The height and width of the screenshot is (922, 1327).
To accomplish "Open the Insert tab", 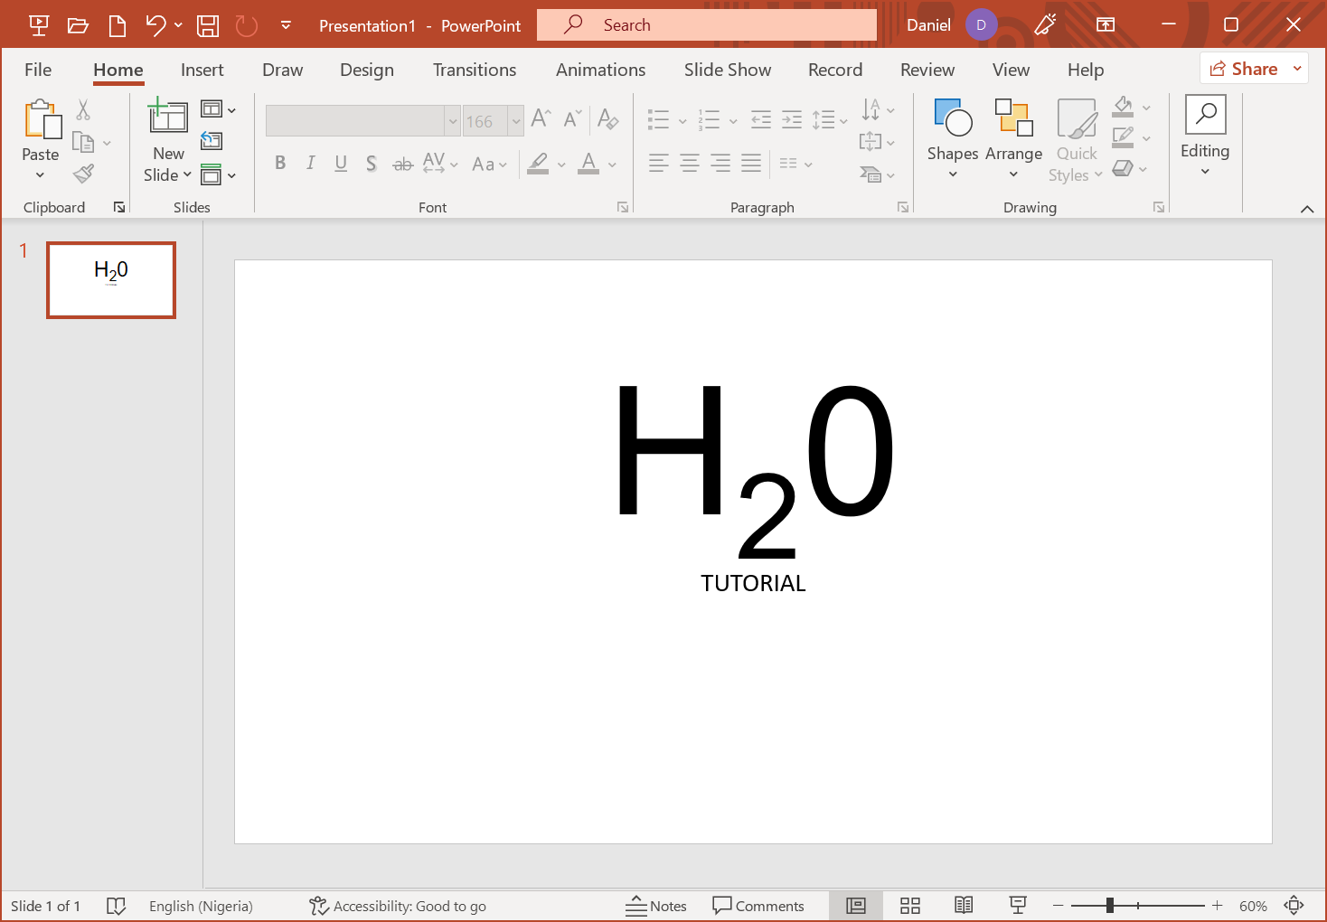I will coord(202,70).
